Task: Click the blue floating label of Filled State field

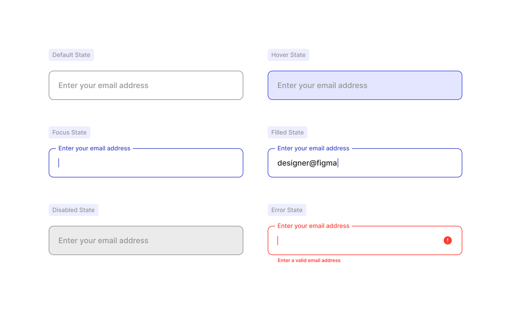Action: click(313, 148)
